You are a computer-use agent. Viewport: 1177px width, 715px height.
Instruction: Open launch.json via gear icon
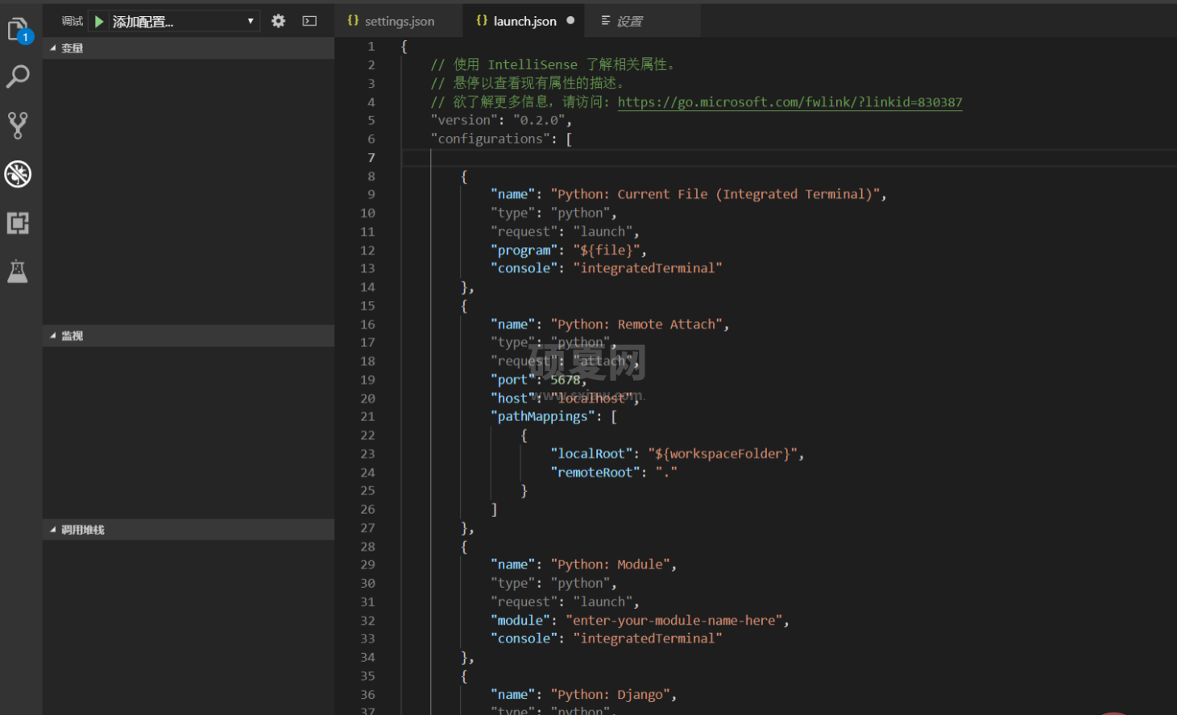pyautogui.click(x=278, y=21)
